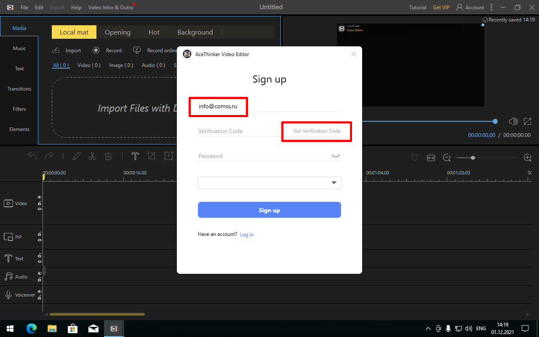This screenshot has width=539, height=337.
Task: Click Get Verification Code
Action: coord(317,131)
